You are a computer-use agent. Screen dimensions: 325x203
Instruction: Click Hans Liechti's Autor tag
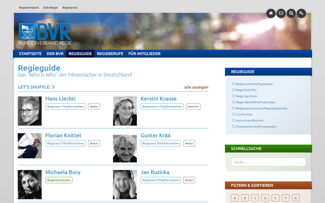(94, 107)
